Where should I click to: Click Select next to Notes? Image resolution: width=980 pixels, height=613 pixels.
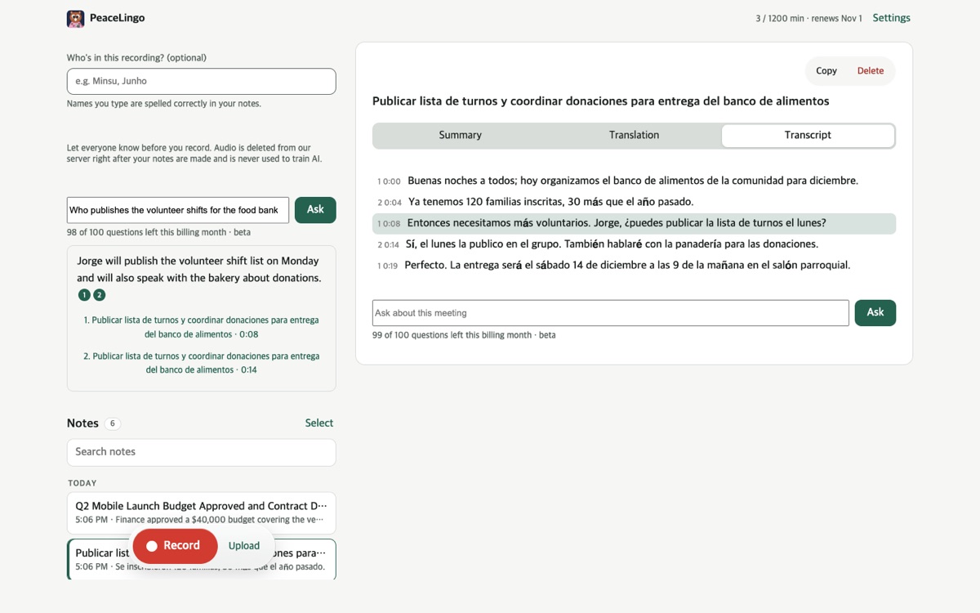pyautogui.click(x=318, y=423)
